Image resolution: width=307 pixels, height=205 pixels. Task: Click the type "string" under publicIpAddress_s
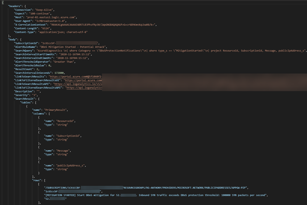click(x=62, y=169)
